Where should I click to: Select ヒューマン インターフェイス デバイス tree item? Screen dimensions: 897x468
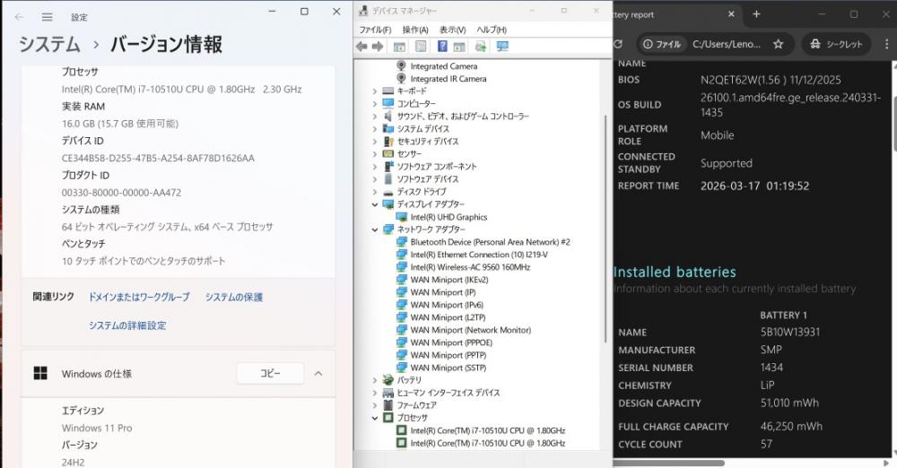(448, 393)
